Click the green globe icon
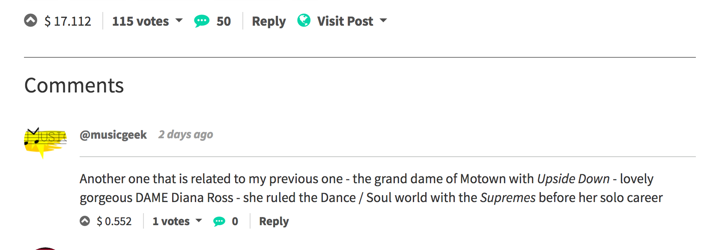 click(304, 21)
